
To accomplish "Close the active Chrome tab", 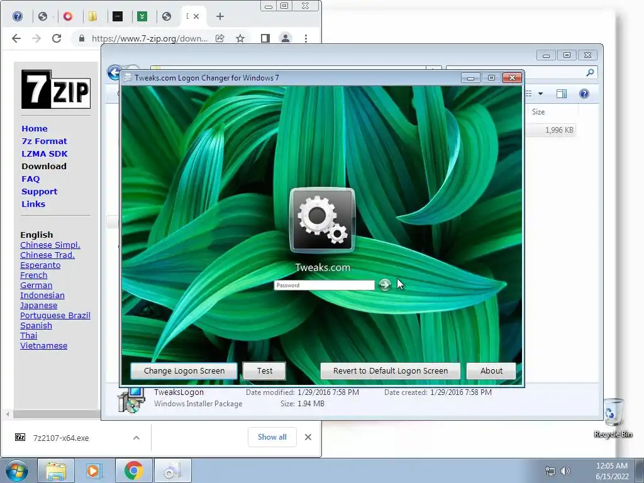I will coord(196,16).
